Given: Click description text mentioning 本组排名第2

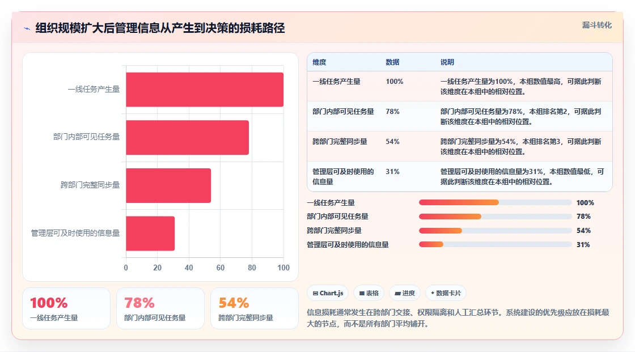Looking at the screenshot, I should click(521, 116).
